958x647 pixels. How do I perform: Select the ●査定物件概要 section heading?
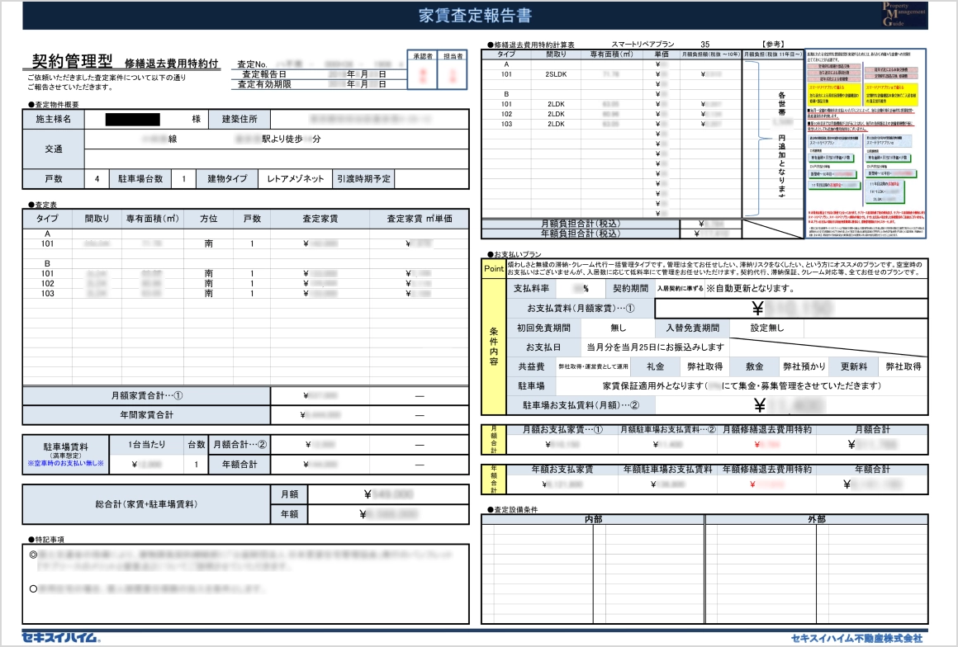[53, 104]
